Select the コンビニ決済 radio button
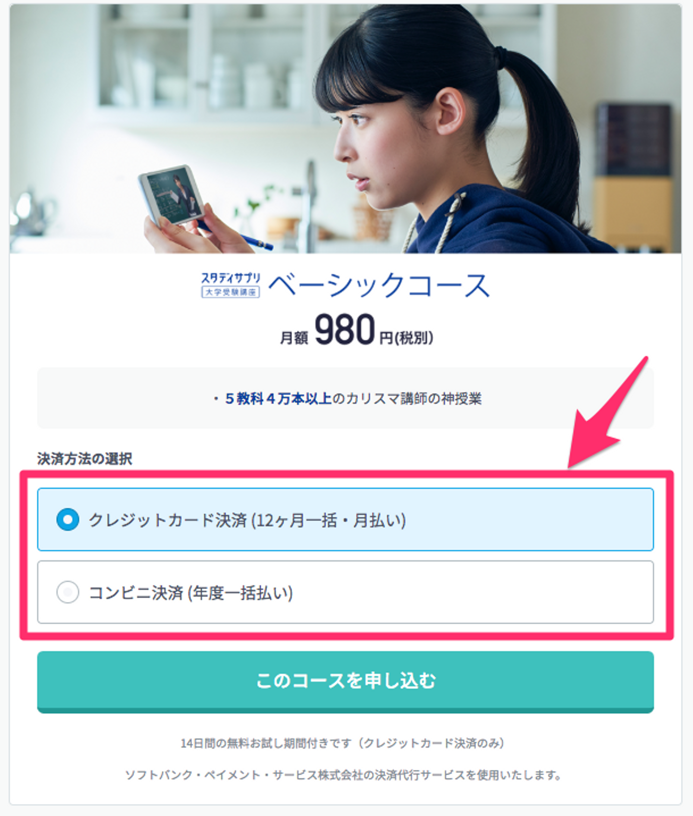The width and height of the screenshot is (693, 816). tap(68, 592)
